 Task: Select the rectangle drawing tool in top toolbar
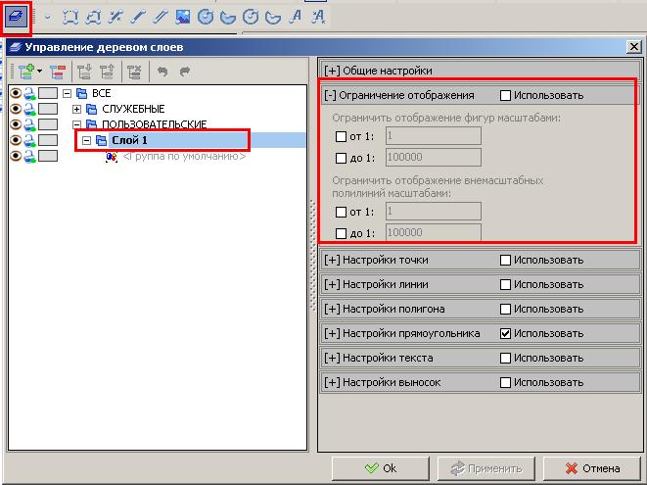click(x=69, y=17)
